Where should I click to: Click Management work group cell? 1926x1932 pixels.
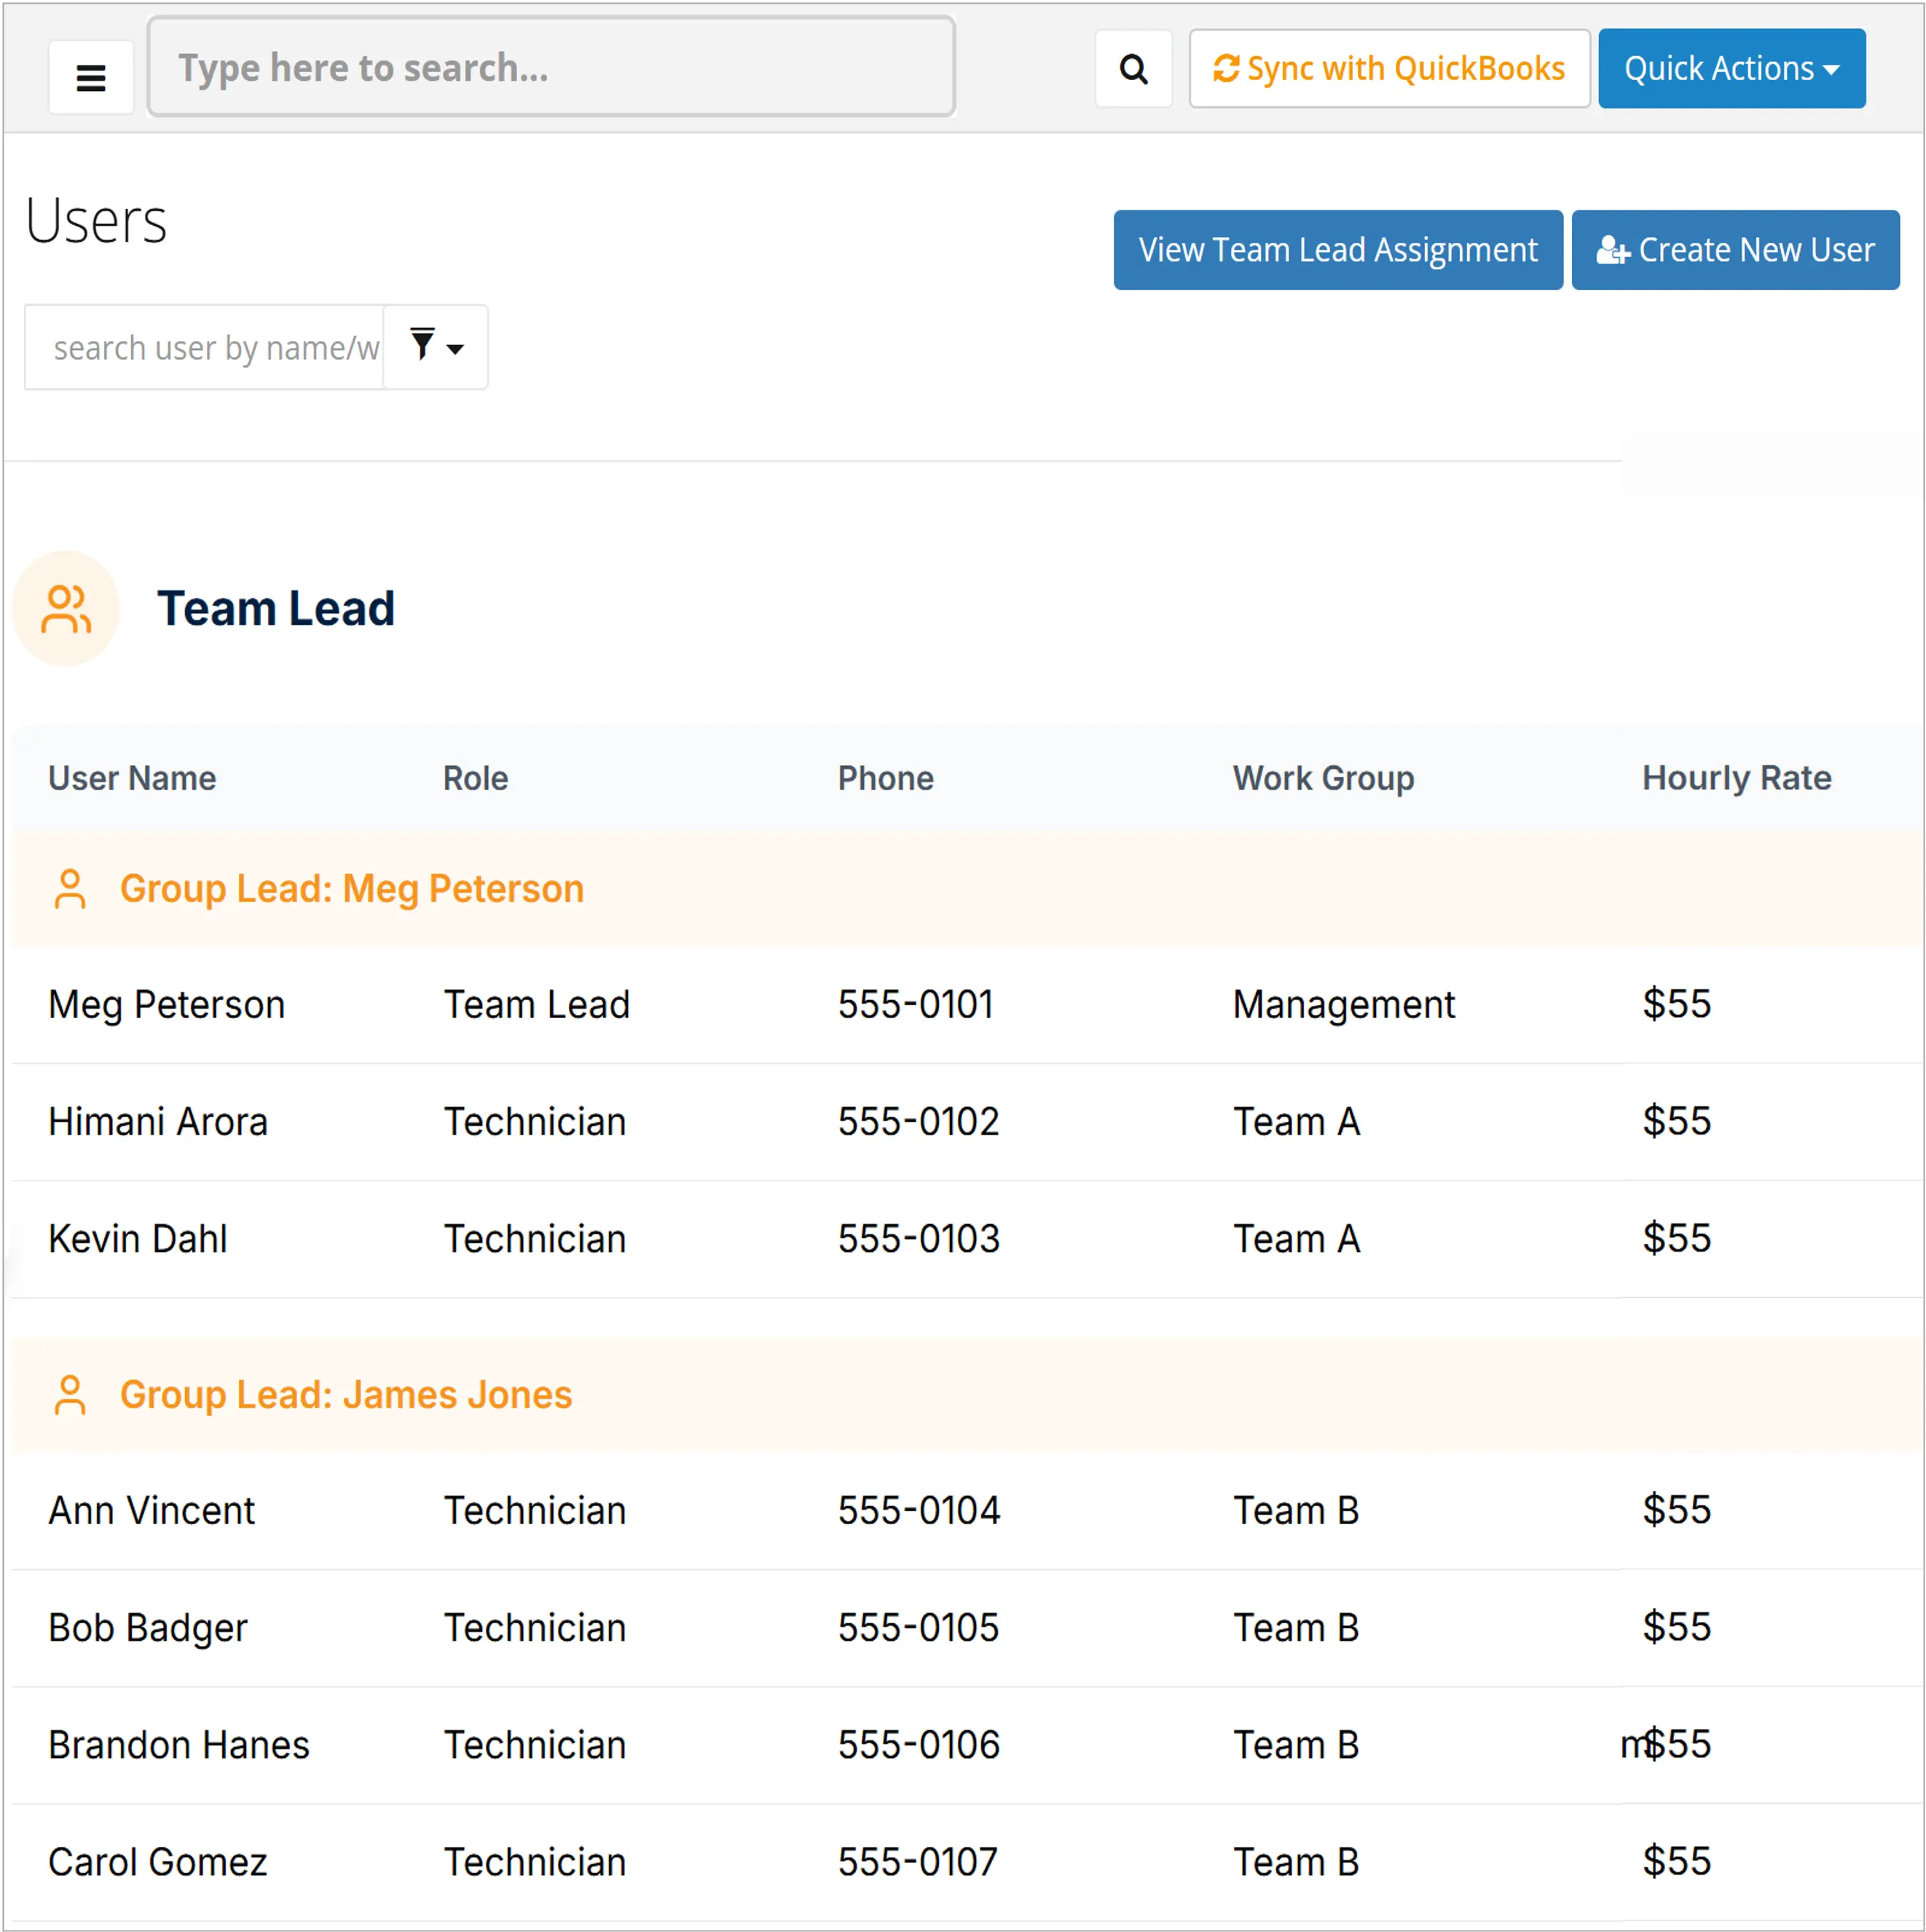[1344, 1004]
